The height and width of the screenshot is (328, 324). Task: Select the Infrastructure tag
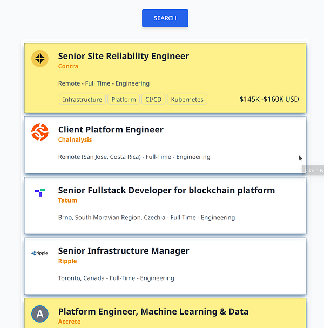pyautogui.click(x=82, y=100)
